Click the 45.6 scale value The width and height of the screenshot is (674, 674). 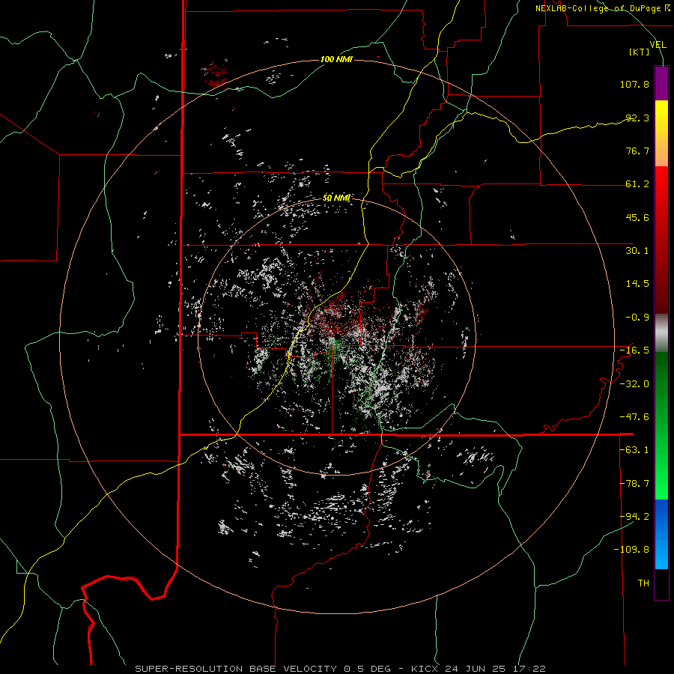pyautogui.click(x=637, y=217)
